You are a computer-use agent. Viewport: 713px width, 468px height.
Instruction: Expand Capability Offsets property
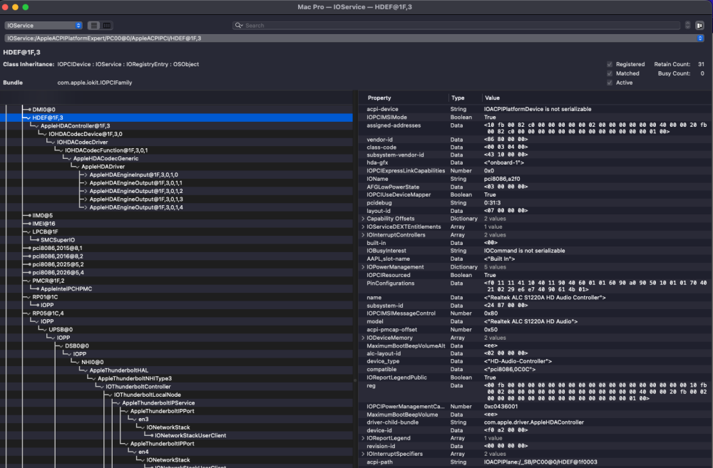pos(363,219)
